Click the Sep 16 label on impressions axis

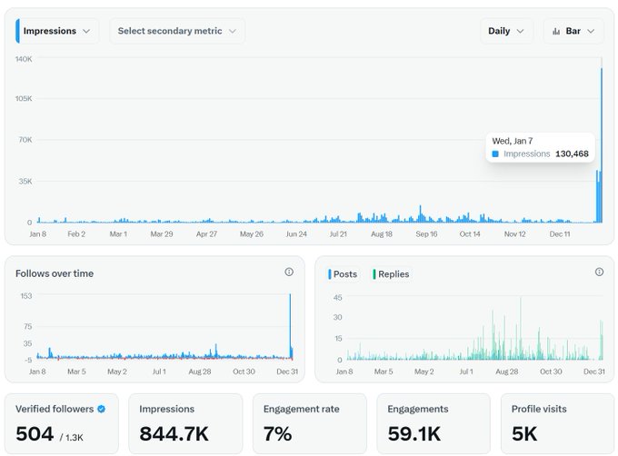point(426,234)
